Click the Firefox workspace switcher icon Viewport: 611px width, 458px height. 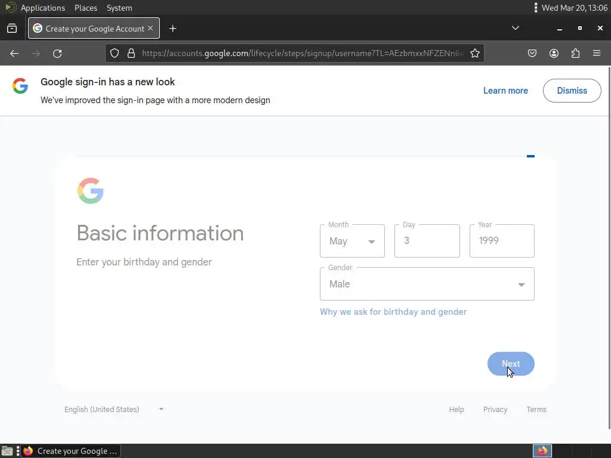tap(542, 451)
